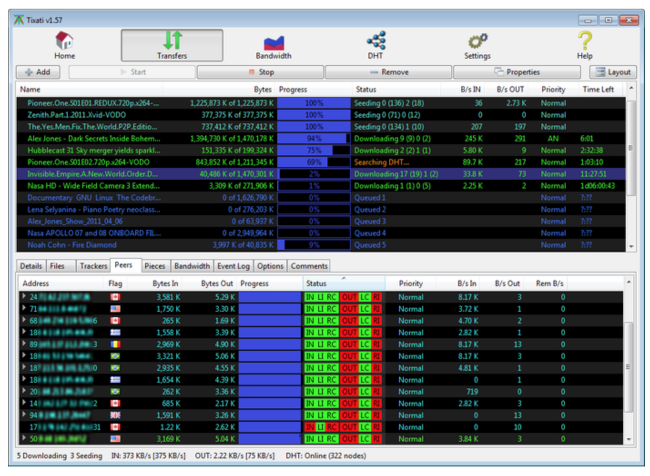Switch to the Trackers tab
The width and height of the screenshot is (650, 476).
pos(93,266)
